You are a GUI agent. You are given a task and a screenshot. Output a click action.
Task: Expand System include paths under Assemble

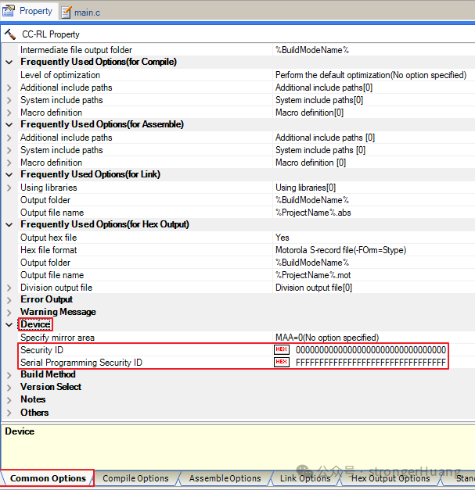point(9,150)
